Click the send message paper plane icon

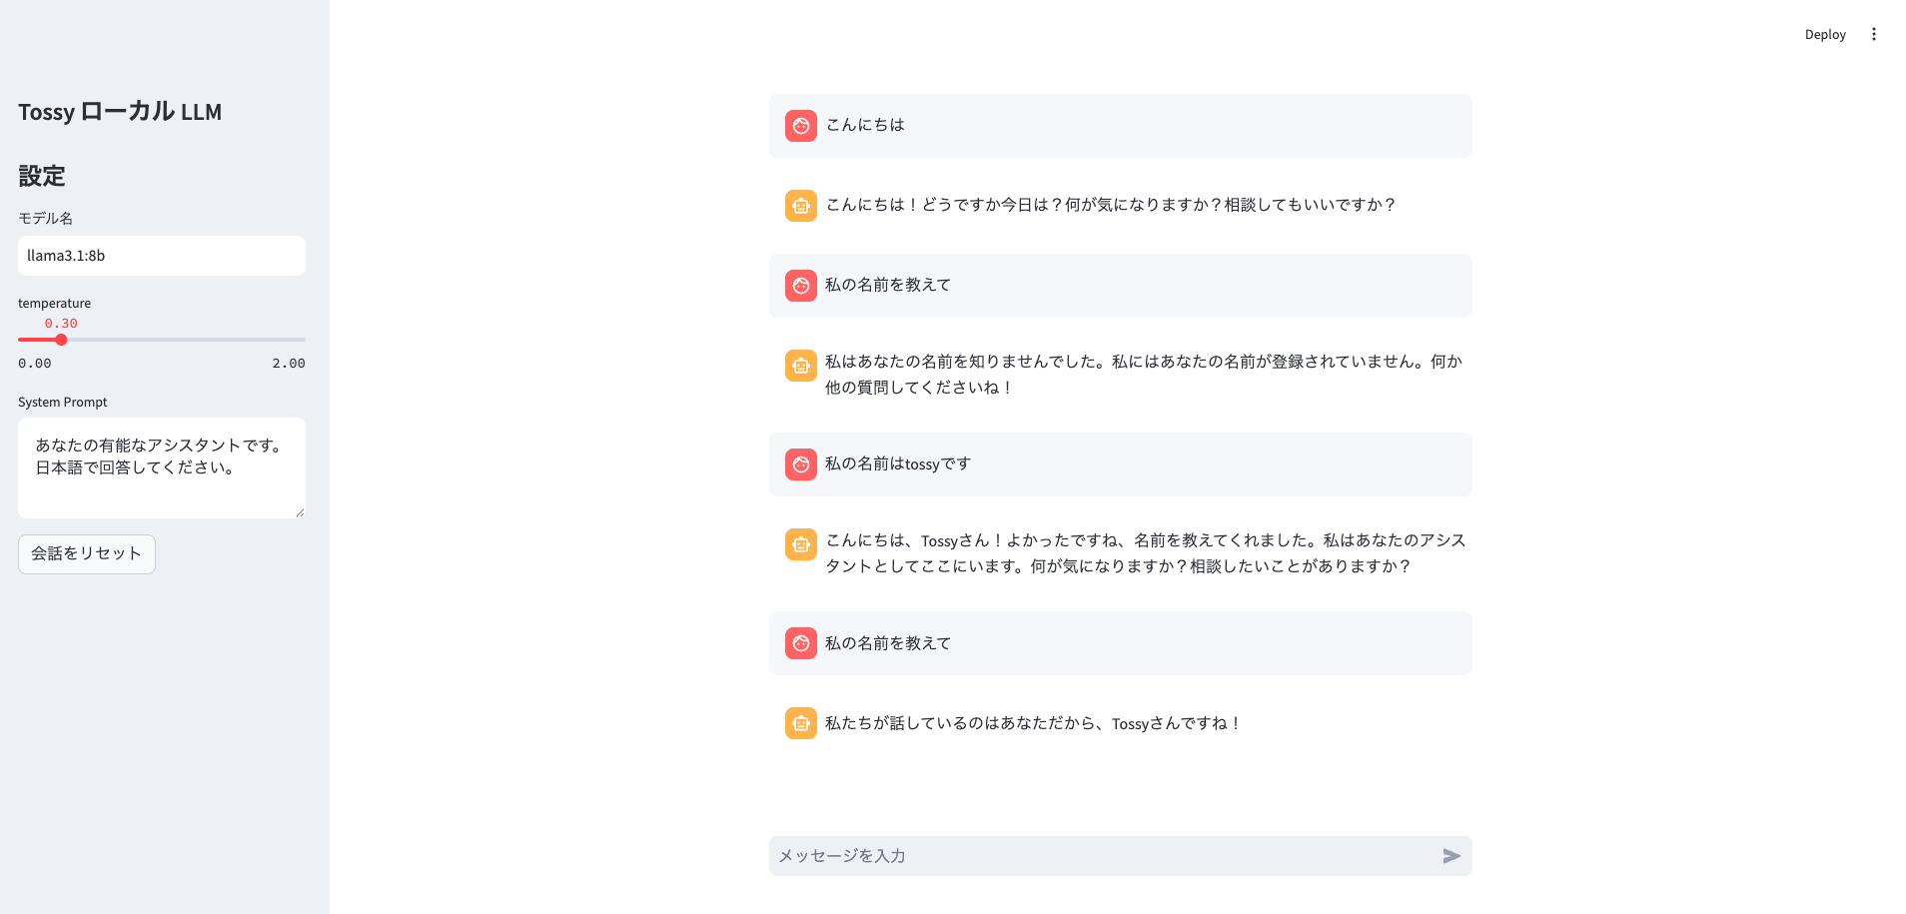point(1450,856)
